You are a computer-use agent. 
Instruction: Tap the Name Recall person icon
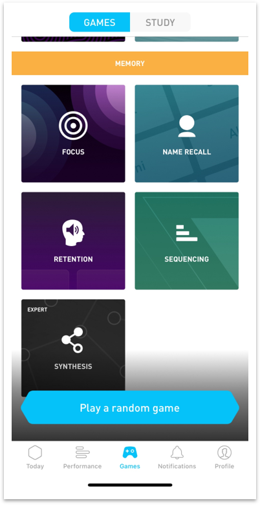point(187,126)
